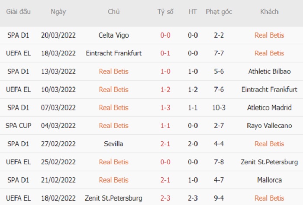Click the Atletico Madrid away team name

[x=269, y=107]
